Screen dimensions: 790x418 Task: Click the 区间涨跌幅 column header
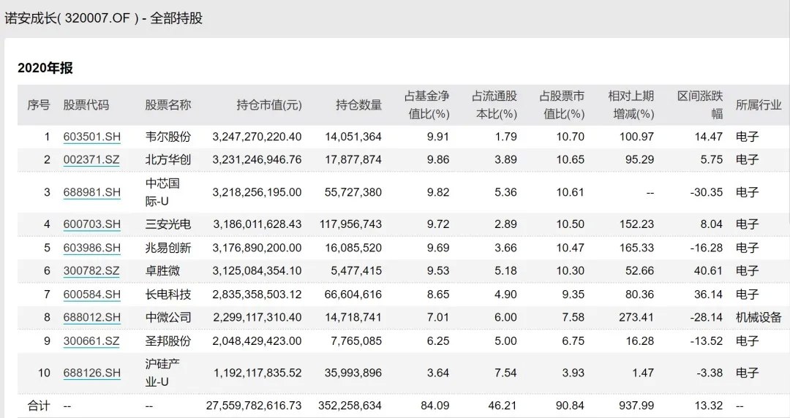(700, 105)
